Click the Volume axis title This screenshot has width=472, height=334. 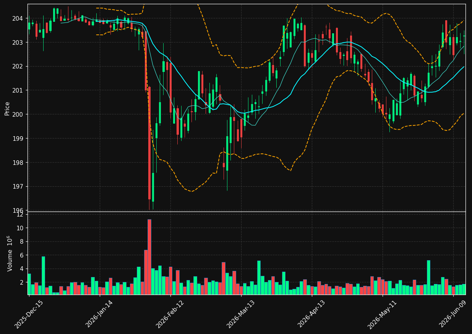[10, 253]
